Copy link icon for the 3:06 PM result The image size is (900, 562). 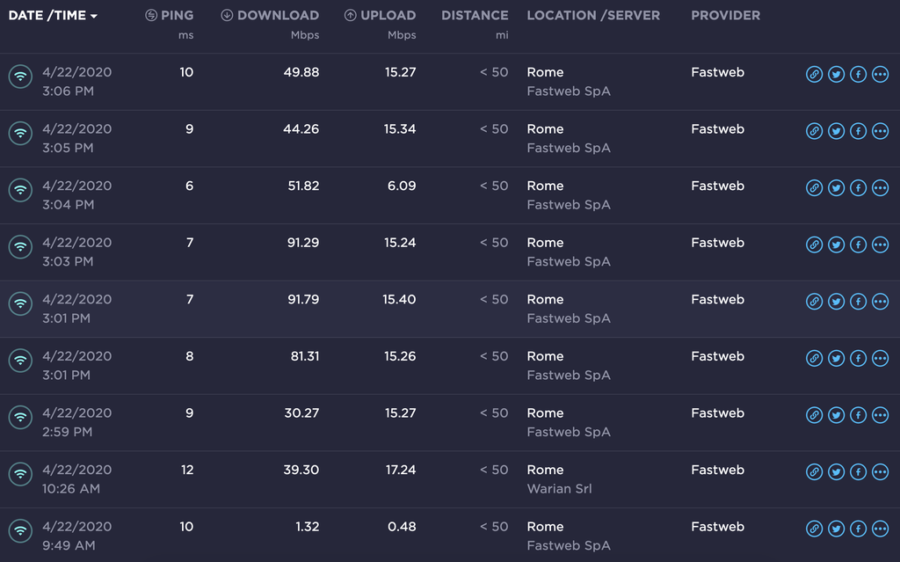pos(814,75)
